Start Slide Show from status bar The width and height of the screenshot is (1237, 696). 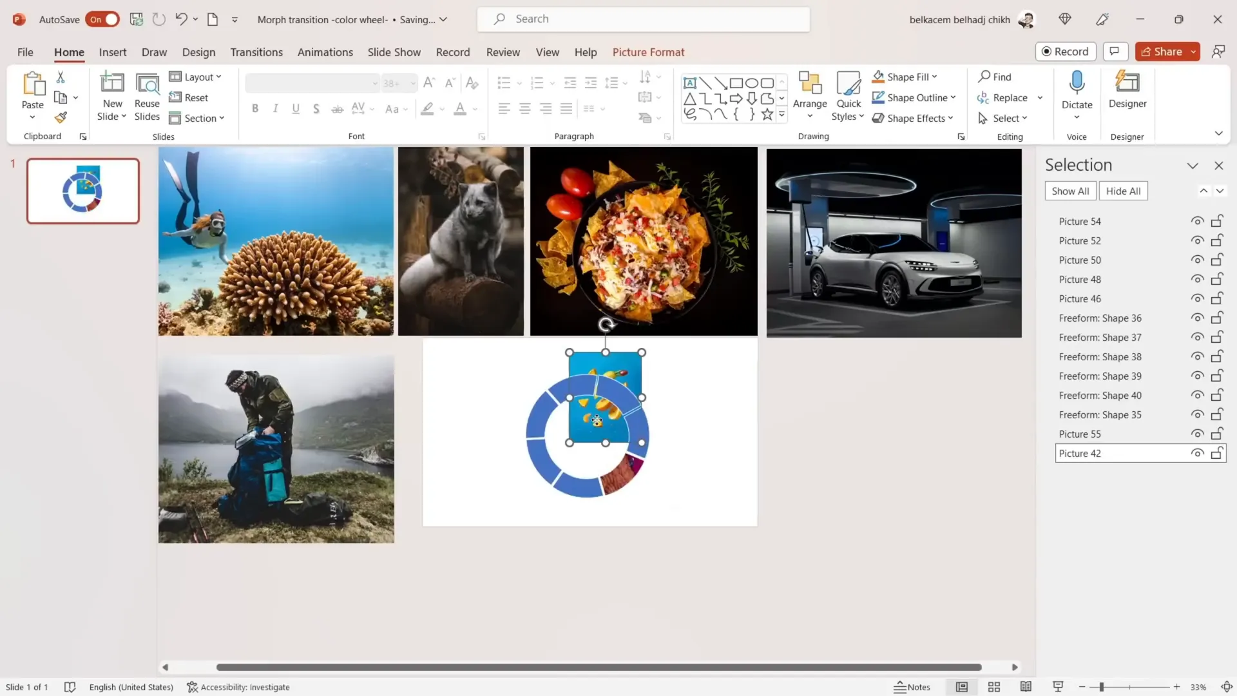coord(1058,687)
